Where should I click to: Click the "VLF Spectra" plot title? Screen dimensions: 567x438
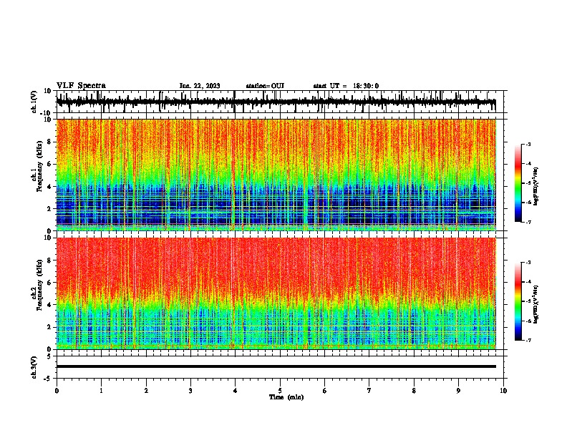[81, 86]
